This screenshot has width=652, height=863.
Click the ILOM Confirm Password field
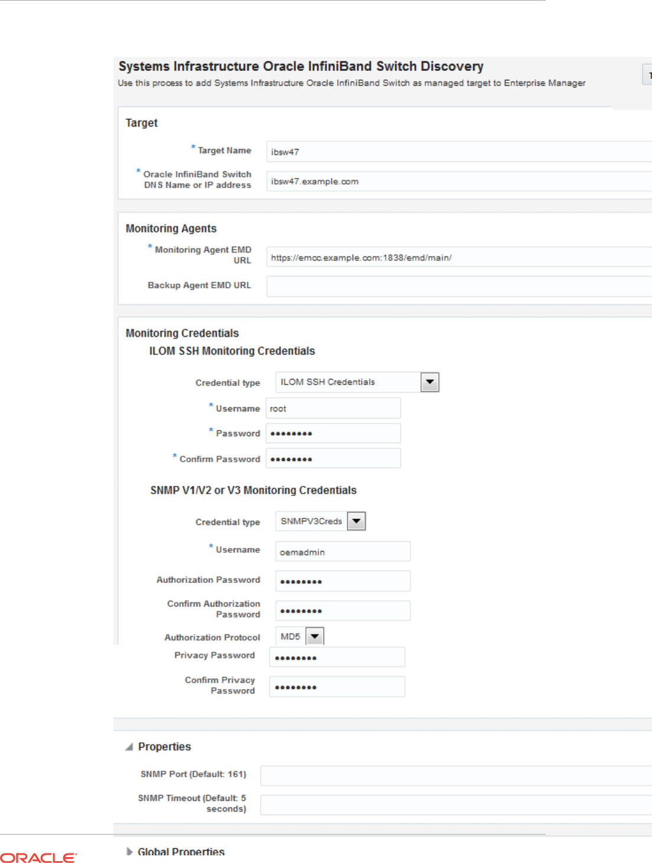point(333,459)
